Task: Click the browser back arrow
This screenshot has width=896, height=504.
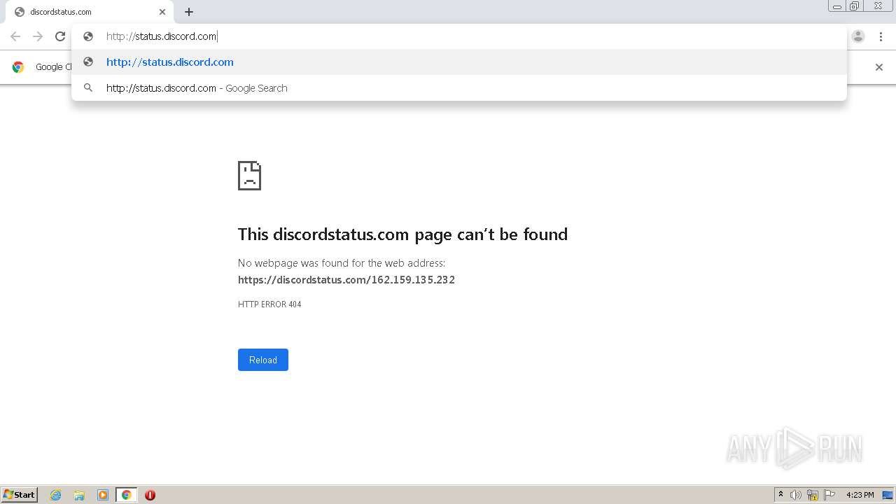Action: [x=15, y=36]
